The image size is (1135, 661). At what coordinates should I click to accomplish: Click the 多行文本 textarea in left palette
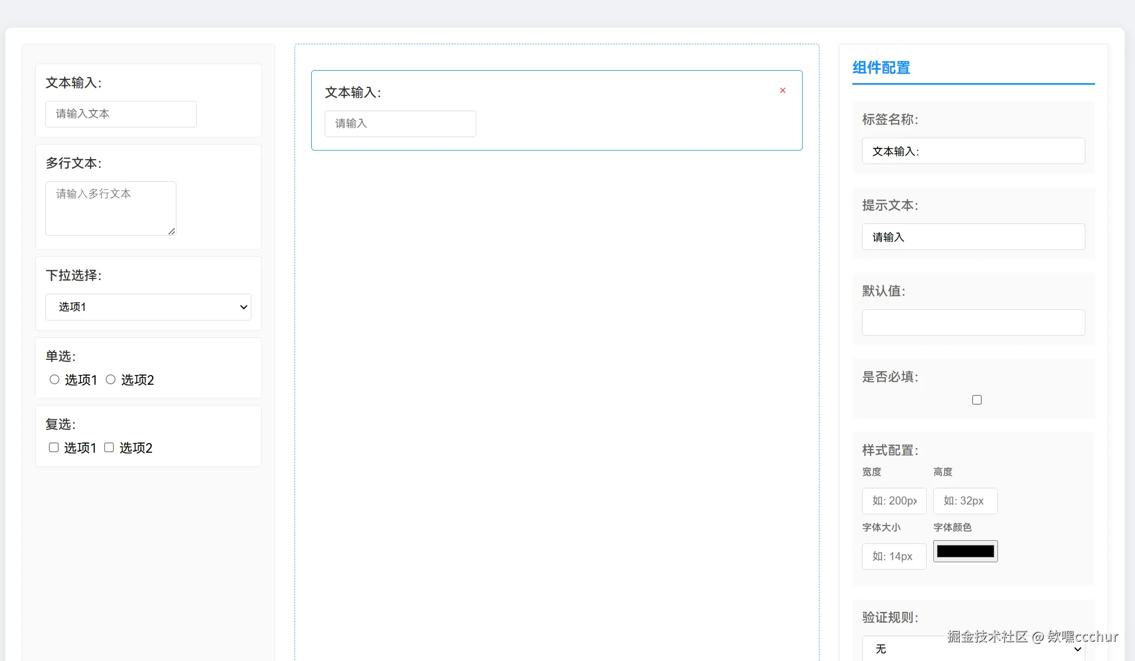click(111, 208)
